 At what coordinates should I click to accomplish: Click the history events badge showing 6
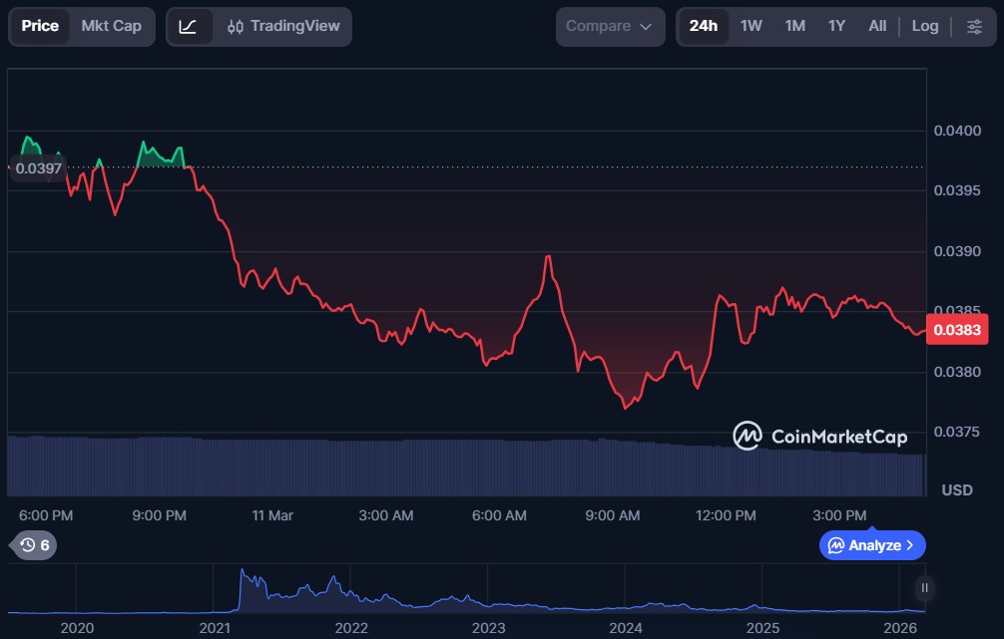click(34, 545)
